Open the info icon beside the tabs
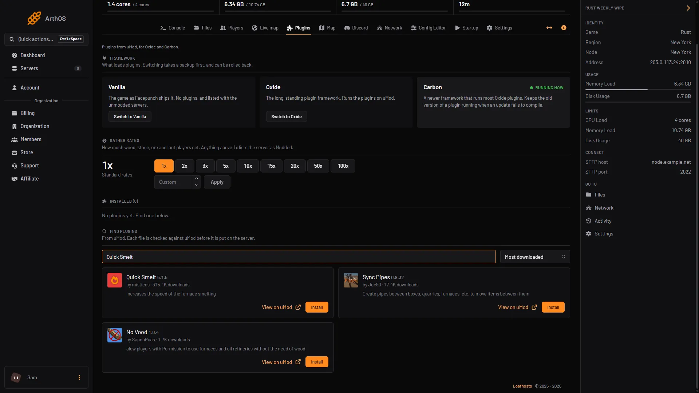The width and height of the screenshot is (699, 393). coord(564,28)
